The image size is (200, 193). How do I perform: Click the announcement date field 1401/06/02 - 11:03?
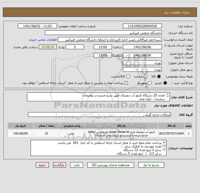[x=37, y=26]
